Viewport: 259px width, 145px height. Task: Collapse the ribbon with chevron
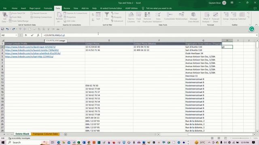(256, 25)
